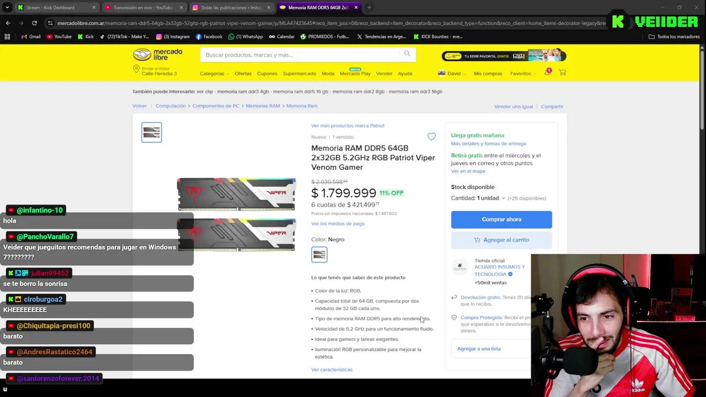The width and height of the screenshot is (706, 397).
Task: Open the Kick bookmark
Action: coord(85,36)
